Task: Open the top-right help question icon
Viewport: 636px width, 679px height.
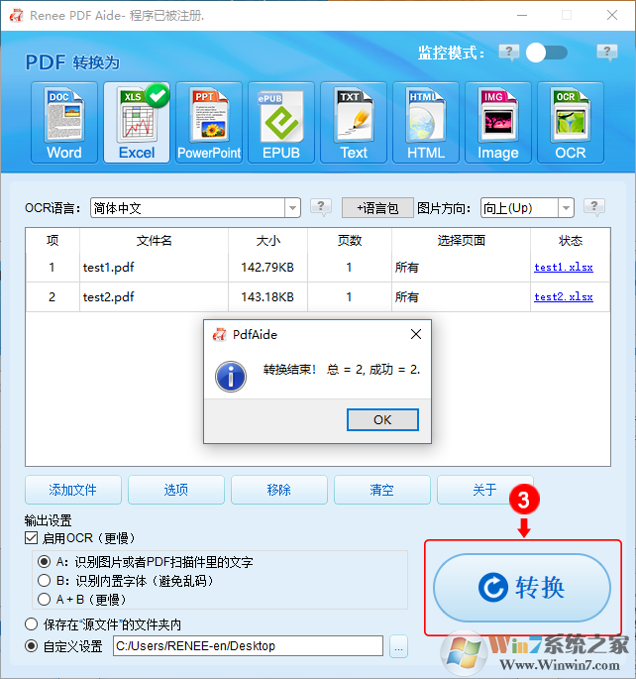Action: [x=607, y=53]
